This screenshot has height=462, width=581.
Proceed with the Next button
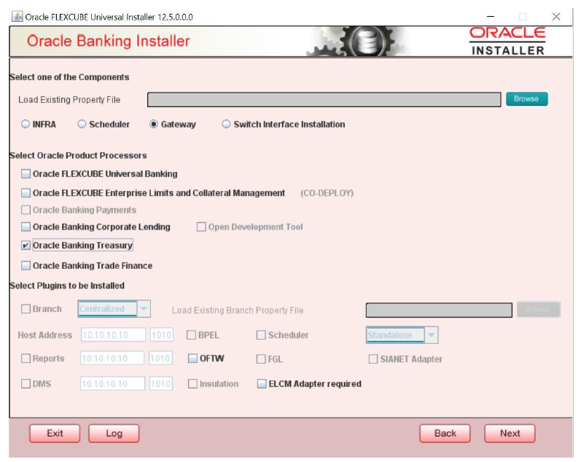[510, 433]
